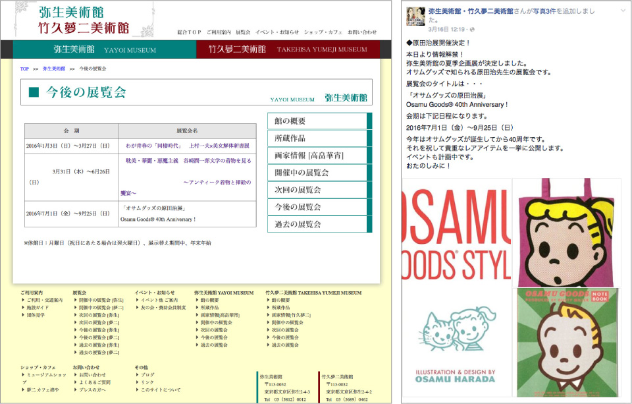Click the date cell 2016年1月3日(日)〜3月27日(日)
632x404 pixels.
(72, 146)
